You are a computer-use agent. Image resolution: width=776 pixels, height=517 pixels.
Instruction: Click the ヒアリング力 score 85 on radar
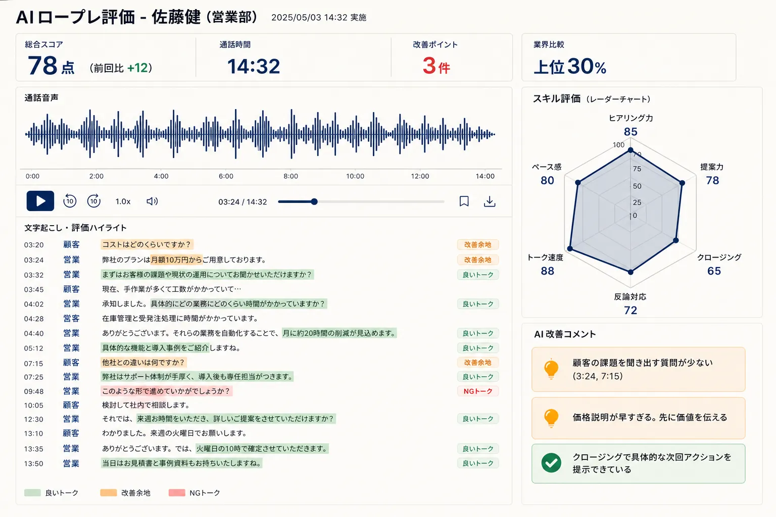tap(630, 132)
